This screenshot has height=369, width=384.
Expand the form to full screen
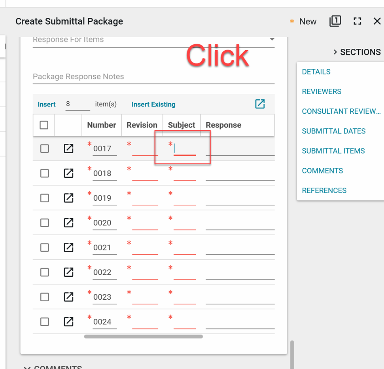click(357, 21)
